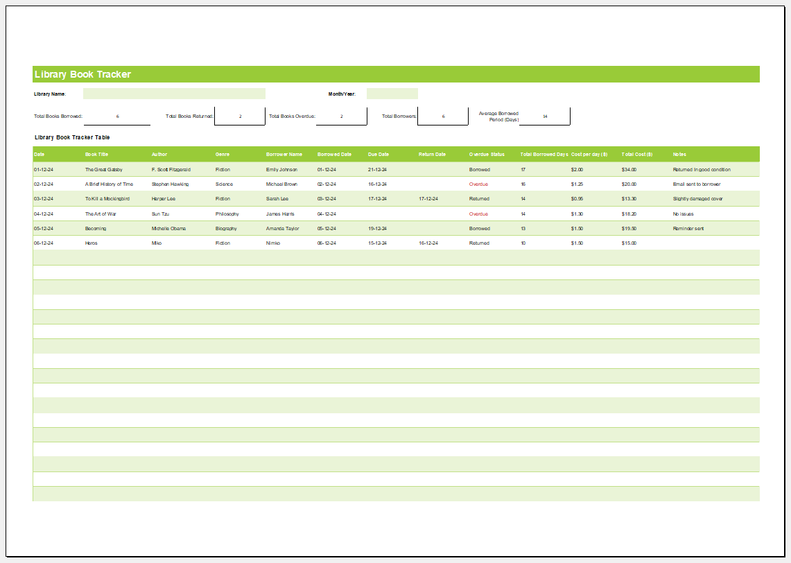Click the red 'Overdue' status in Michael Brown's row
791x563 pixels.
(478, 184)
